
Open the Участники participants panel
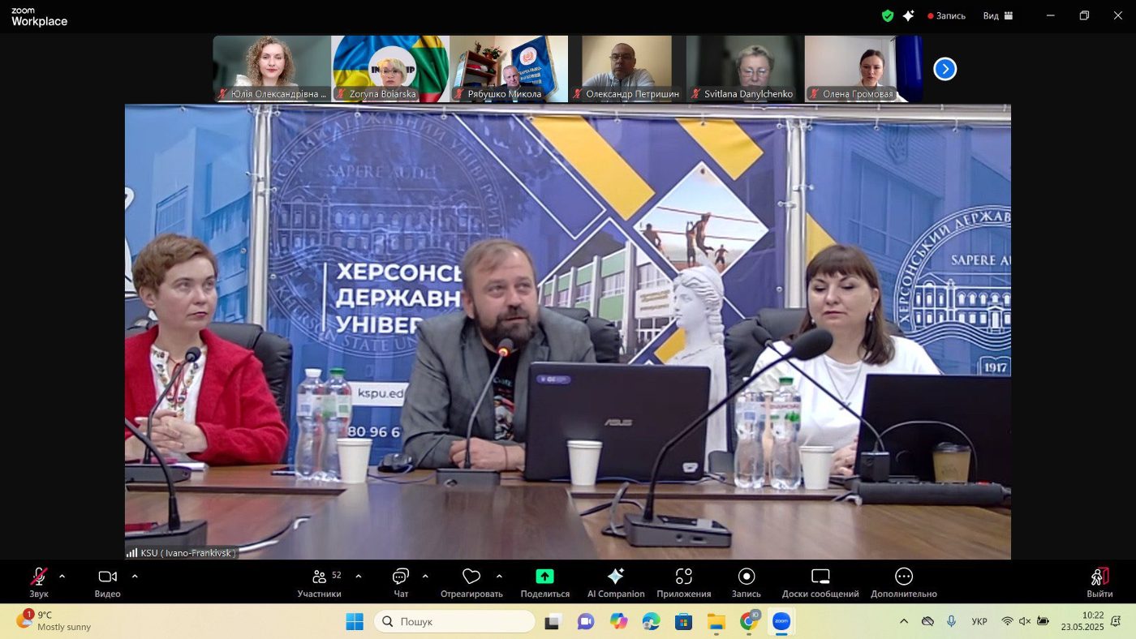319,582
